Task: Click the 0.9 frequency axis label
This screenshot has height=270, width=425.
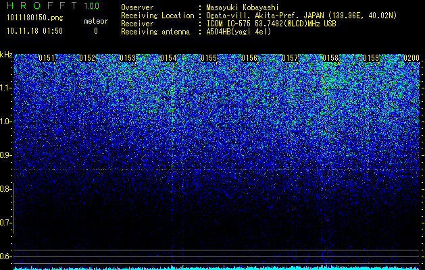Action: [5, 155]
